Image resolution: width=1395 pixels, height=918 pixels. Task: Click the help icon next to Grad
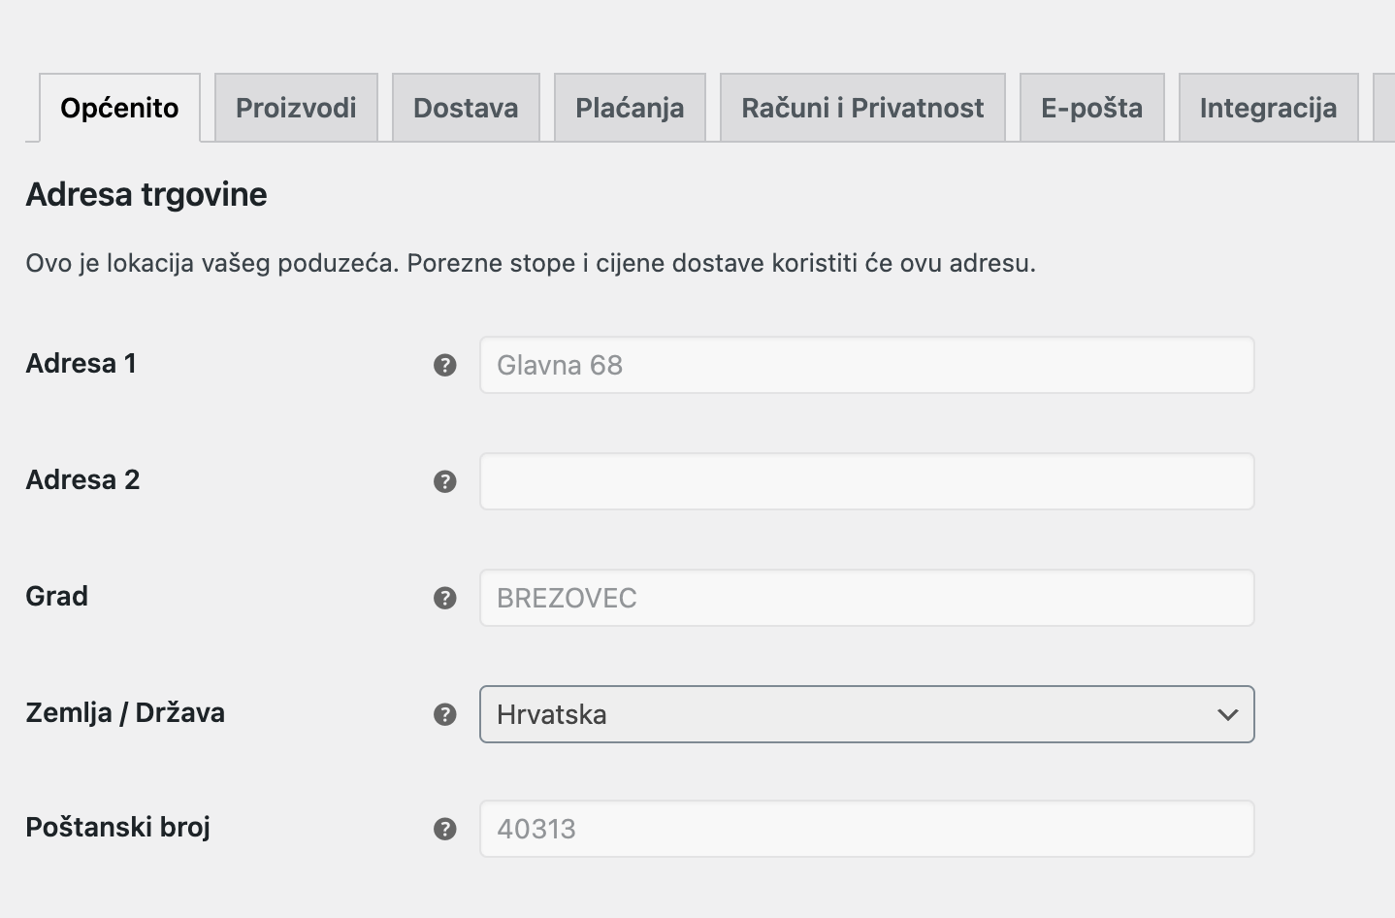coord(445,598)
